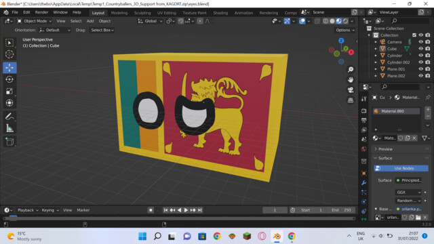Open the GGX distribution dropdown
The width and height of the screenshot is (434, 244).
click(x=408, y=192)
